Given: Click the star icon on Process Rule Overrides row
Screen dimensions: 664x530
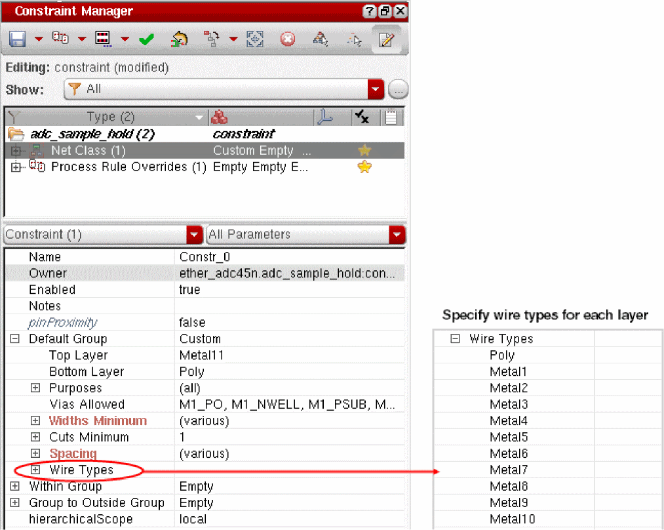Looking at the screenshot, I should coord(364,167).
